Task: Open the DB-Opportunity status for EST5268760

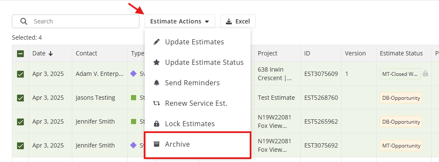Action: (x=401, y=98)
